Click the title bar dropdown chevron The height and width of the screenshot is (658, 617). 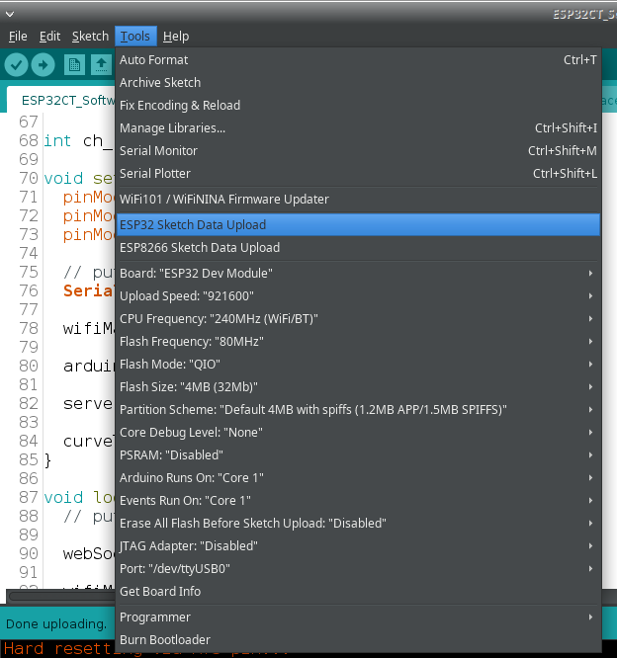(x=10, y=14)
